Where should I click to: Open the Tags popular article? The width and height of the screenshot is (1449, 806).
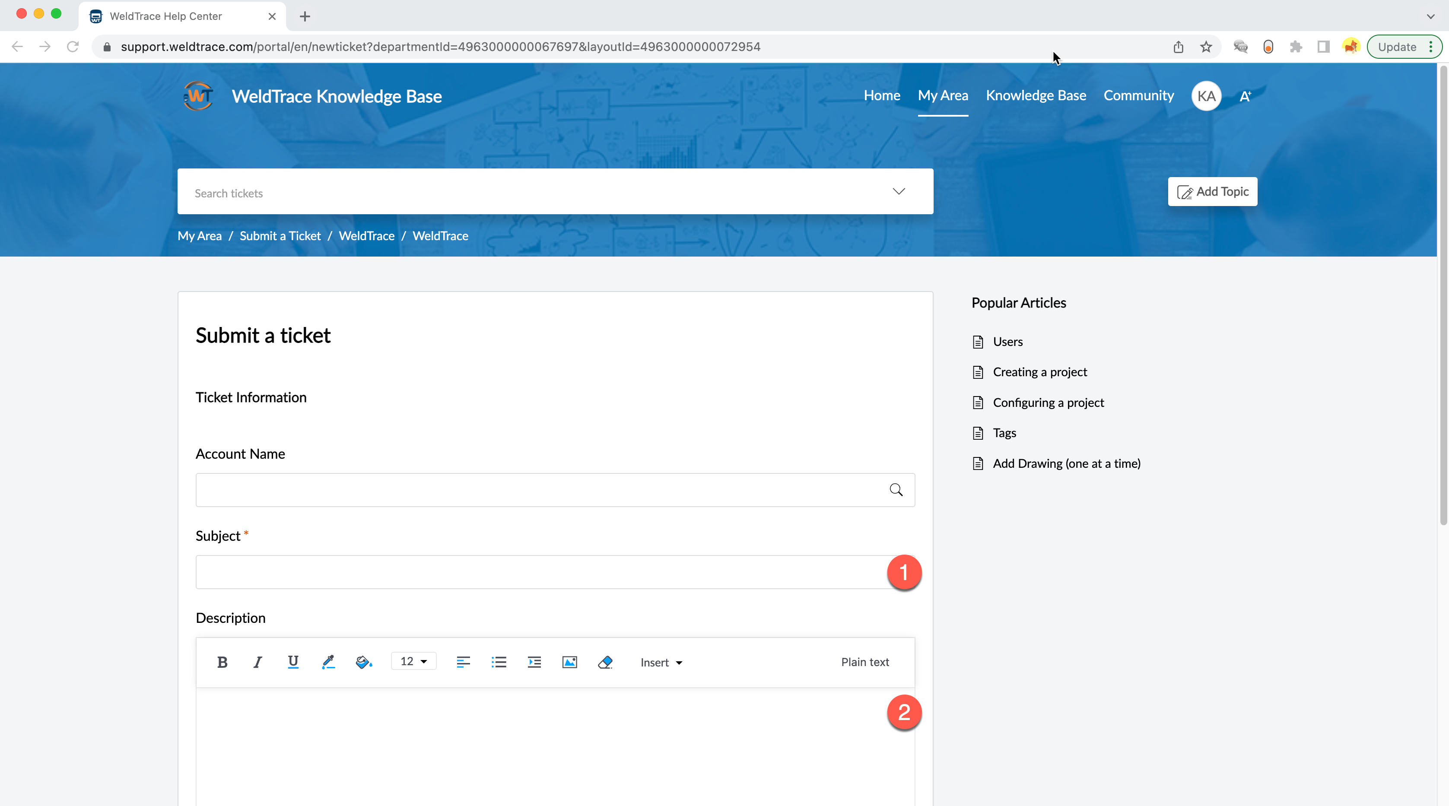(x=1004, y=432)
